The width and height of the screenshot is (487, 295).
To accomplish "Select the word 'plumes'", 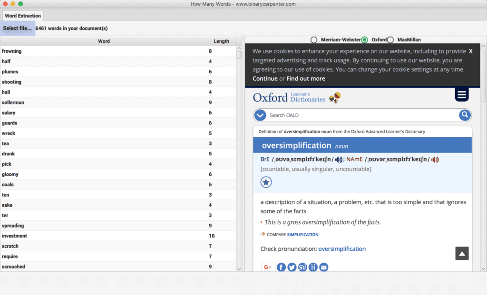I will coord(10,72).
